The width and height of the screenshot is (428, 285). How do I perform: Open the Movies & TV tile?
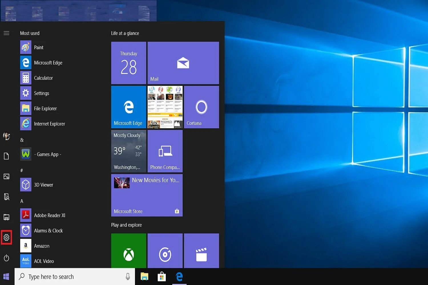click(x=201, y=251)
